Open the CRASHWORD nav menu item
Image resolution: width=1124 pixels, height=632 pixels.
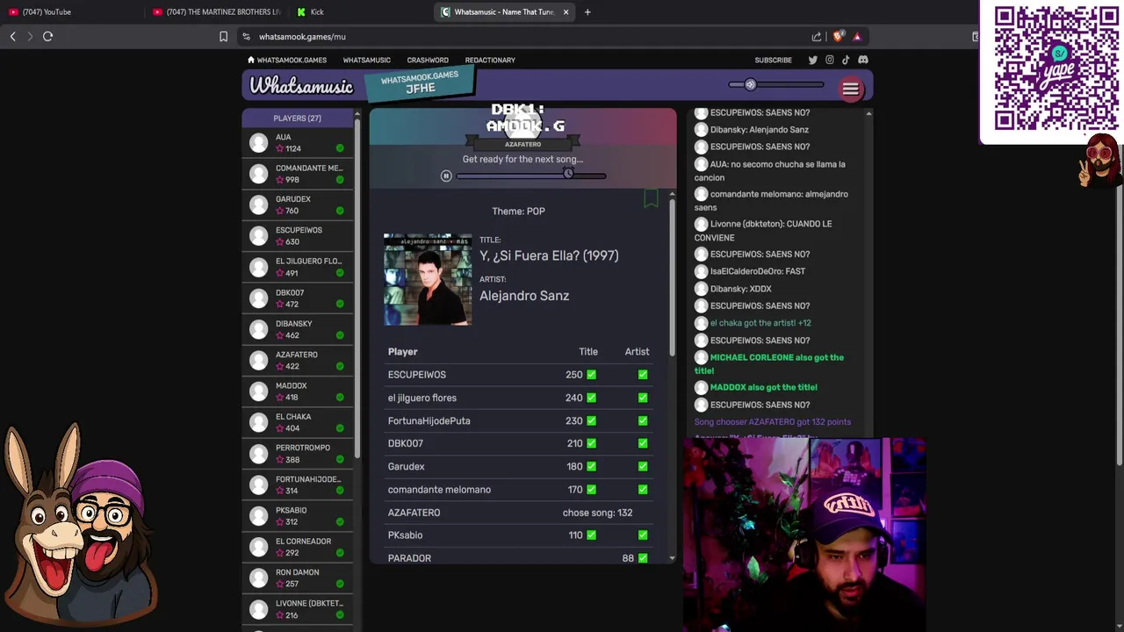point(428,61)
